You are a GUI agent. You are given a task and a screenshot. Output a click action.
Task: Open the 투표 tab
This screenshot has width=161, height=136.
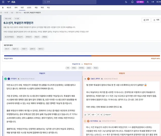coord(42,8)
